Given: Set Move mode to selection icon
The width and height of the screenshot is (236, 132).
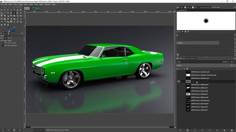Looking at the screenshot, I should pos(8,38).
